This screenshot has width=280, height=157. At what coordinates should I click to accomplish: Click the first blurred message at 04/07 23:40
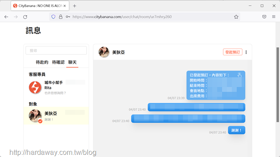(196, 107)
